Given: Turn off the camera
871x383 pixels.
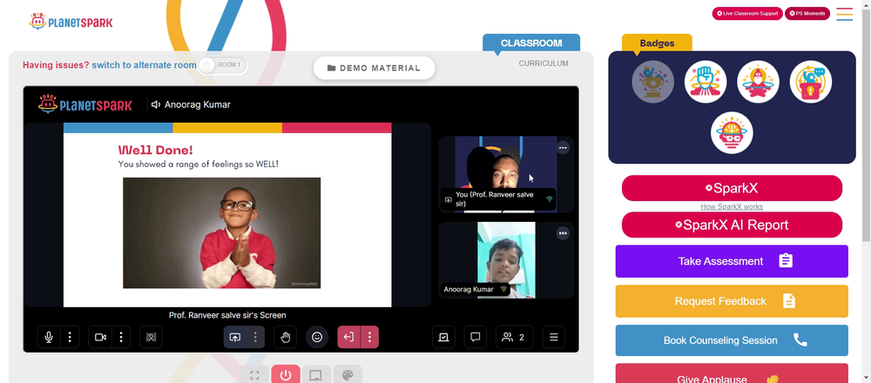Looking at the screenshot, I should click(x=100, y=337).
